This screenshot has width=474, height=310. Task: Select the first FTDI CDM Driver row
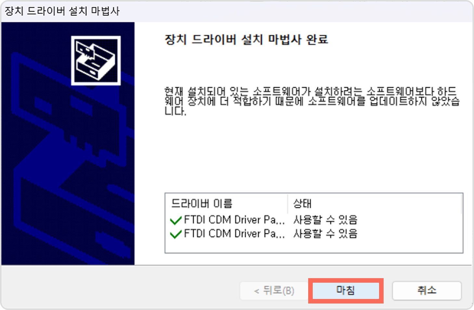[264, 220]
